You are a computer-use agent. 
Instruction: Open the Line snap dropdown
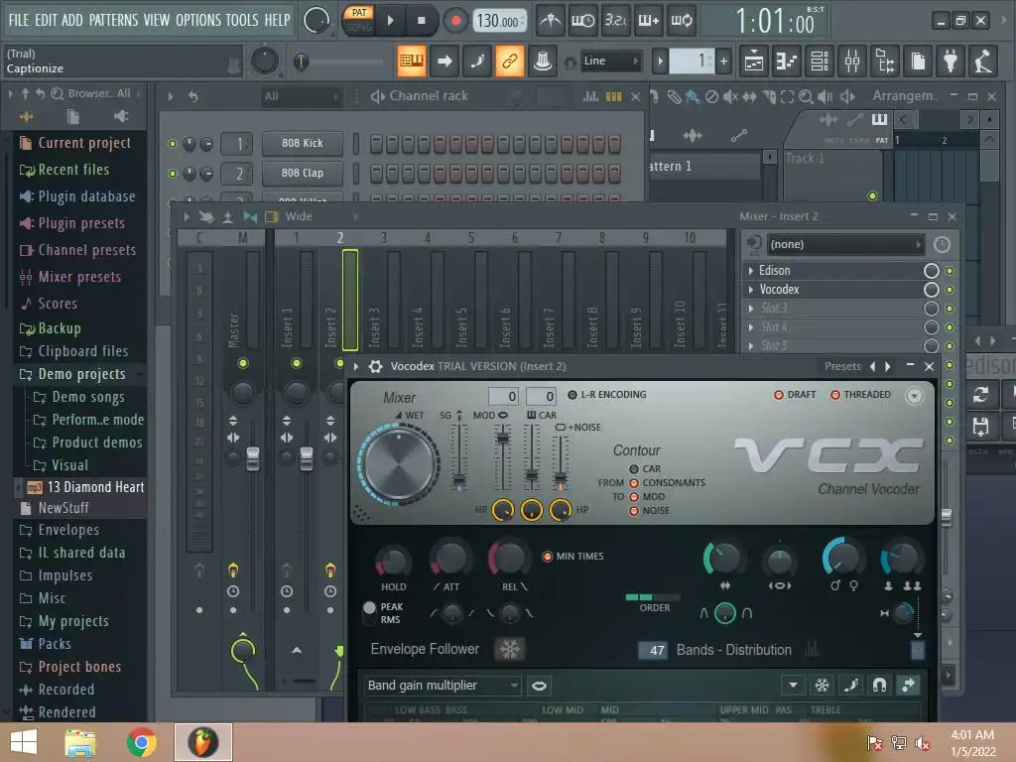point(610,62)
